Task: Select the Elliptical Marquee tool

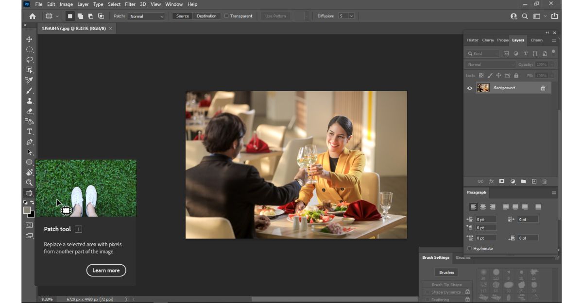Action: 29,49
